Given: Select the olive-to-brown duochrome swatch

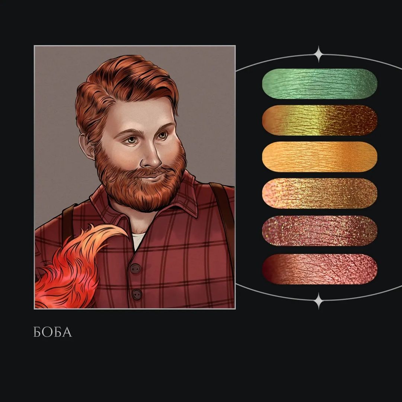Looking at the screenshot, I should coord(319,120).
